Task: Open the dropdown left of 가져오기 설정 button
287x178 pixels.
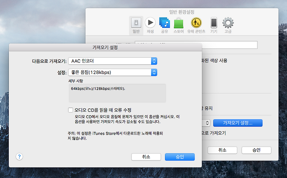Action: coord(206,123)
